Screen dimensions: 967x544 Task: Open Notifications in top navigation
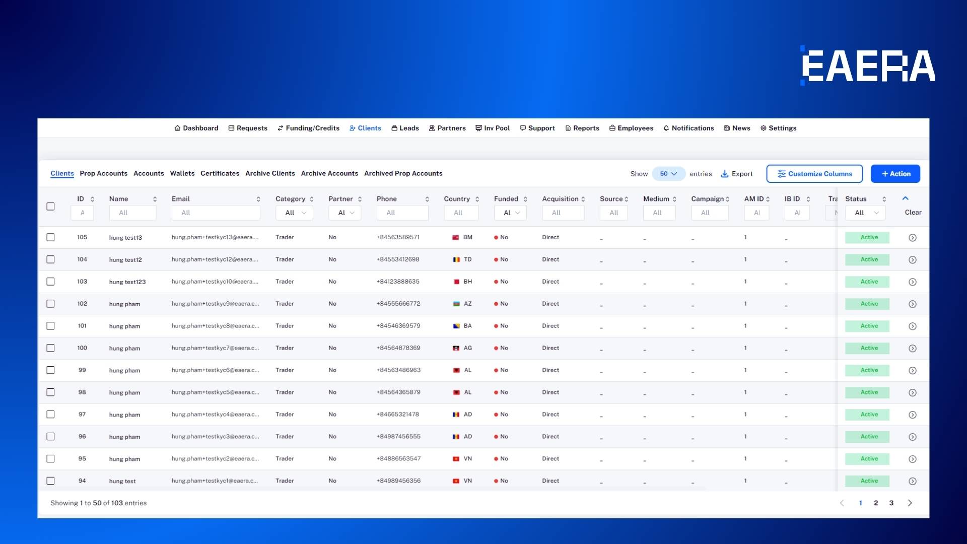tap(688, 128)
